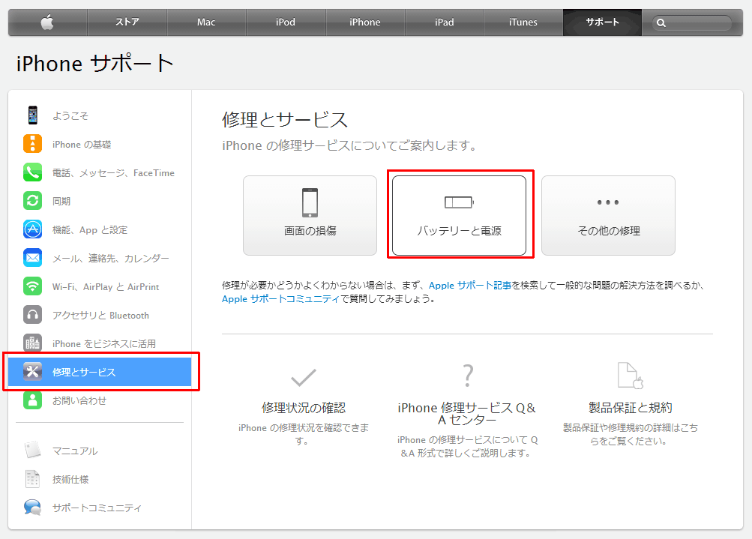This screenshot has height=539, width=752.
Task: Select 修理とサービス in the sidebar
Action: coord(100,372)
